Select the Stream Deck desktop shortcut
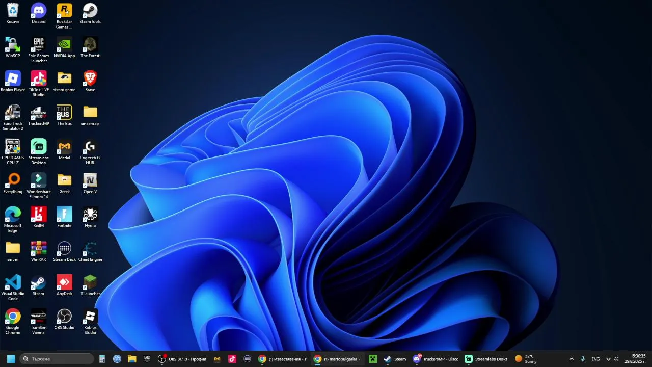Image resolution: width=652 pixels, height=367 pixels. (x=64, y=251)
